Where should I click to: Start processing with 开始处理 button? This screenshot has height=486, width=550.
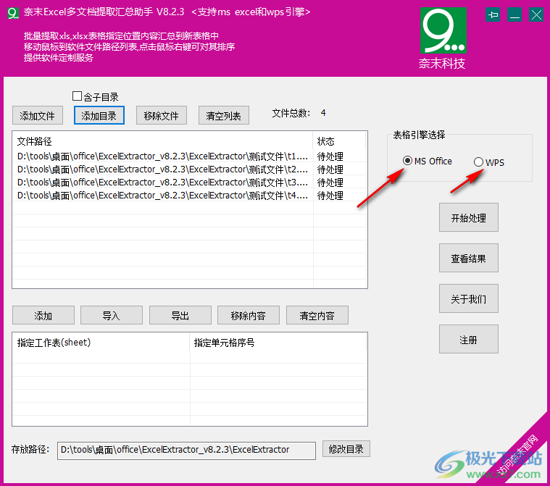pos(468,217)
